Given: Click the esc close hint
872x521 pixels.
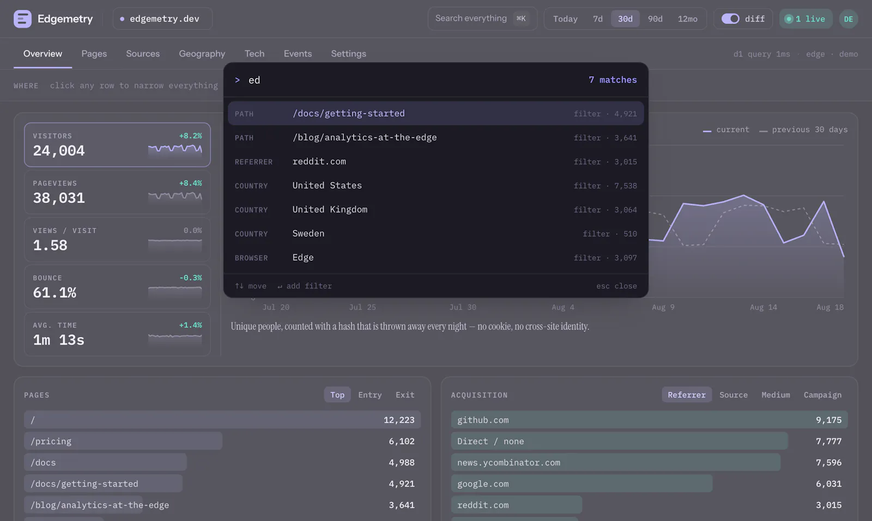Looking at the screenshot, I should tap(616, 286).
